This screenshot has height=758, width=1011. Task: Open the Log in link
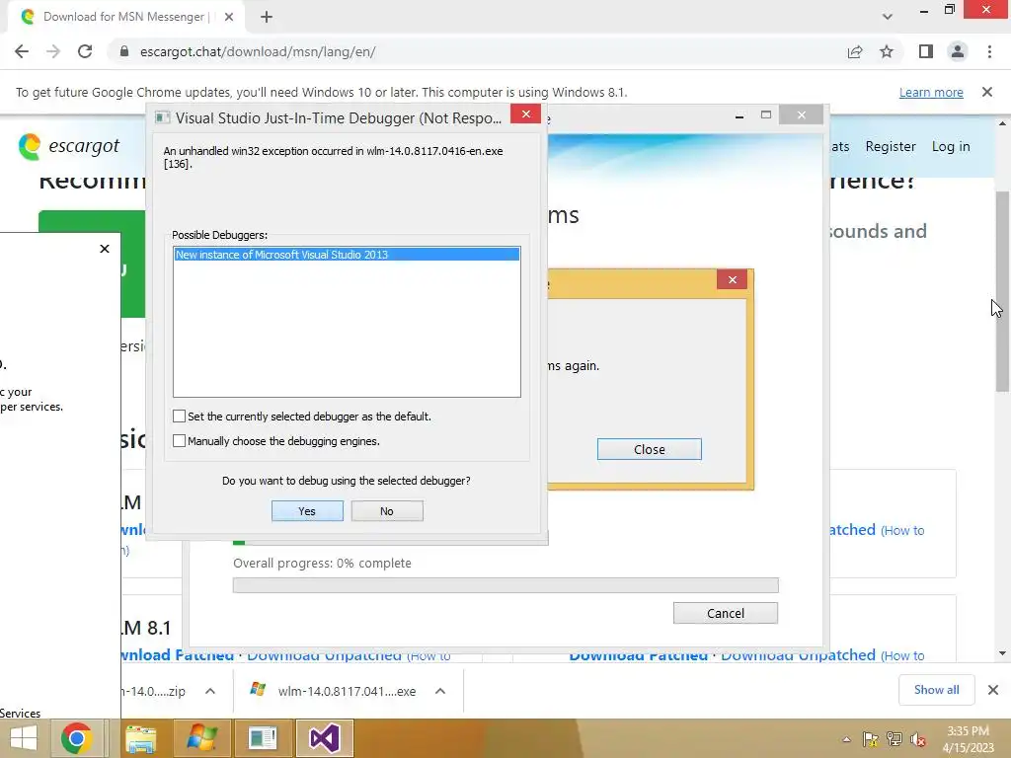pyautogui.click(x=951, y=146)
